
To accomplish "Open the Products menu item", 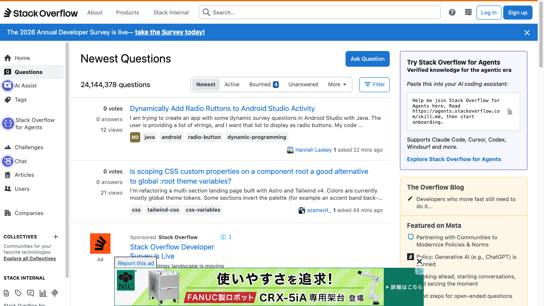I will tap(127, 13).
